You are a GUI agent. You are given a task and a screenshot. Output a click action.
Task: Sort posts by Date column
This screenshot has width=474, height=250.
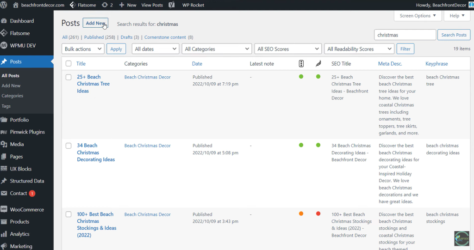pyautogui.click(x=197, y=63)
